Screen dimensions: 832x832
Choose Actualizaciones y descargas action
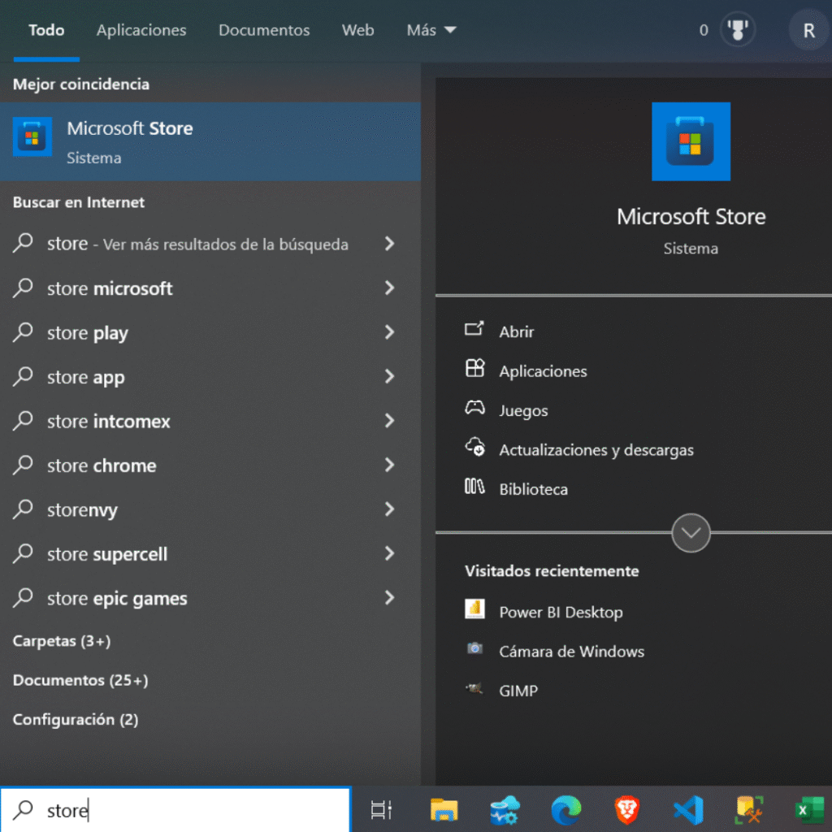click(x=596, y=450)
